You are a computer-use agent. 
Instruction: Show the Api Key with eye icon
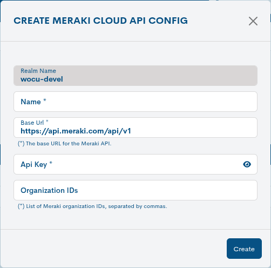coord(247,164)
